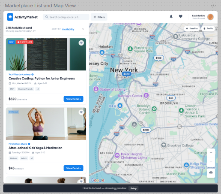Click the ActivityMarket logo icon
221x194 pixels.
(10, 17)
